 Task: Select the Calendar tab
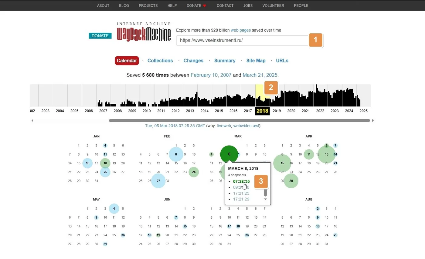127,61
